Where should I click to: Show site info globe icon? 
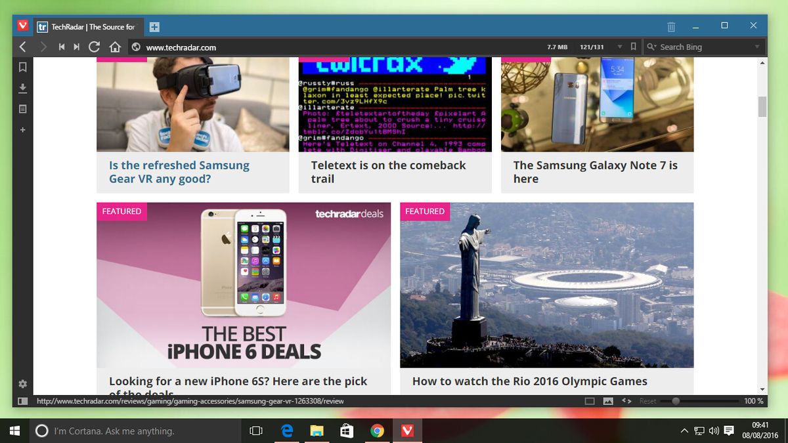click(136, 47)
